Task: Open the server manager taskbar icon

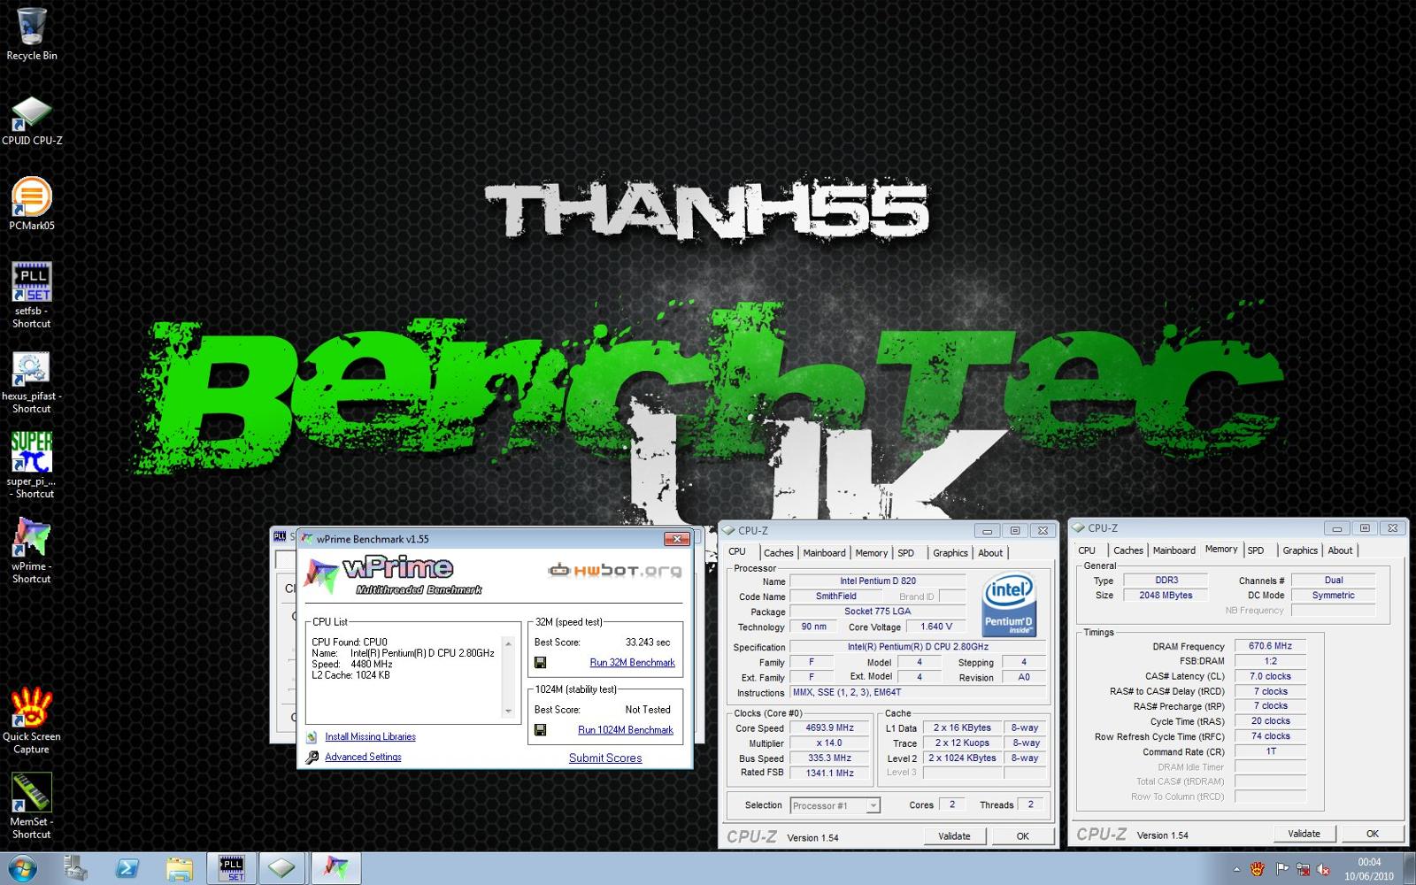Action: point(76,868)
